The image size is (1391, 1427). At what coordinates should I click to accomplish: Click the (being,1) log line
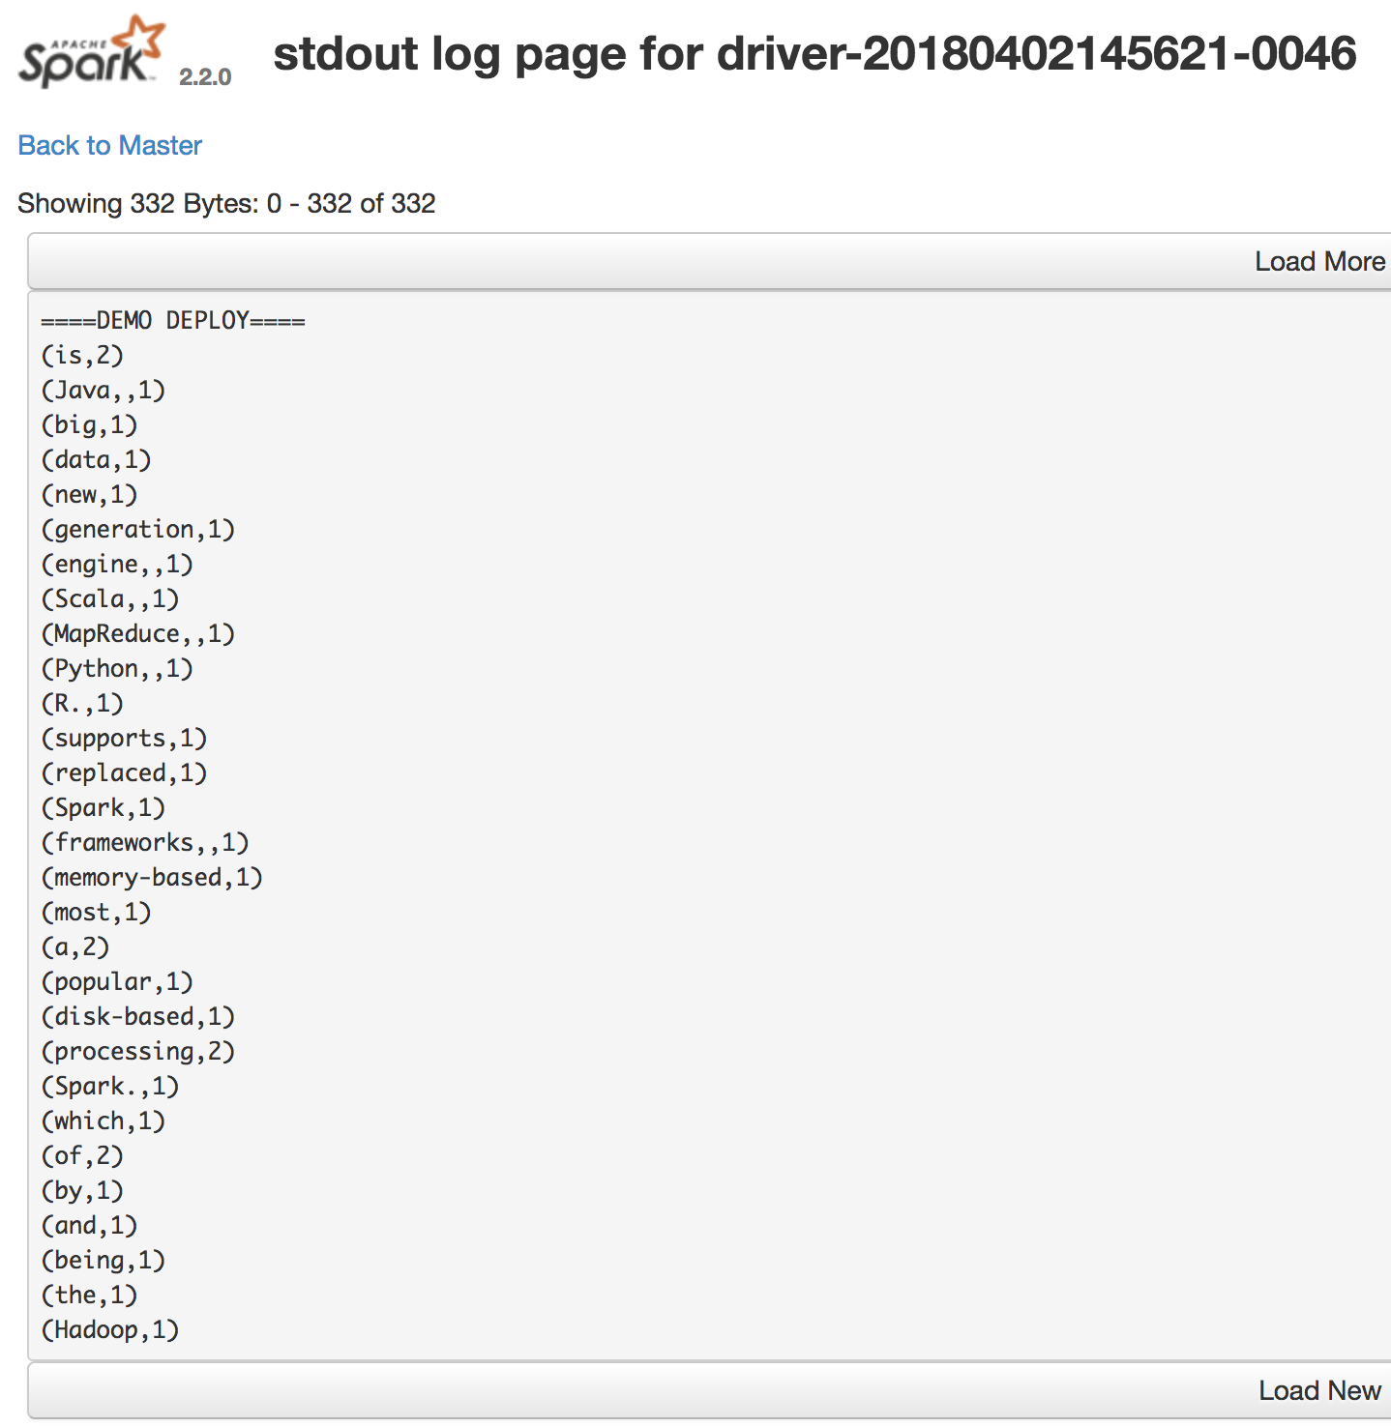(104, 1260)
